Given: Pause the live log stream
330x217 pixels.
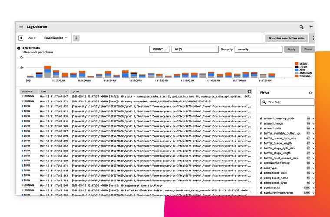Looking at the screenshot, I should pos(21,38).
